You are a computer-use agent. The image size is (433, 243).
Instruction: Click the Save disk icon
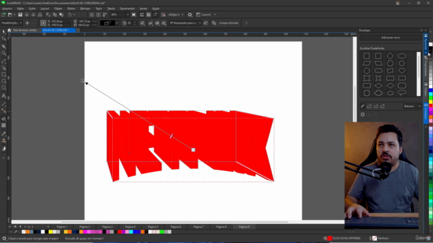(x=20, y=15)
